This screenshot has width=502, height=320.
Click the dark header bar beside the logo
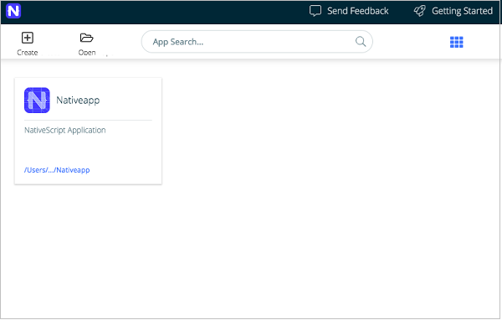pyautogui.click(x=160, y=12)
